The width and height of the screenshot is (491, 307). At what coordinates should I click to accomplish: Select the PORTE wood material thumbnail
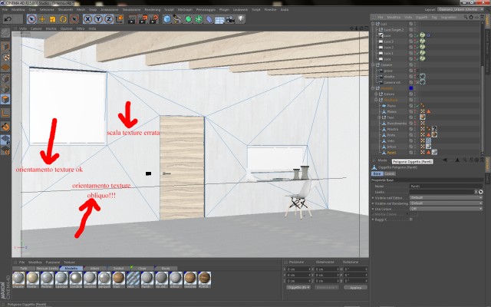coord(205,278)
